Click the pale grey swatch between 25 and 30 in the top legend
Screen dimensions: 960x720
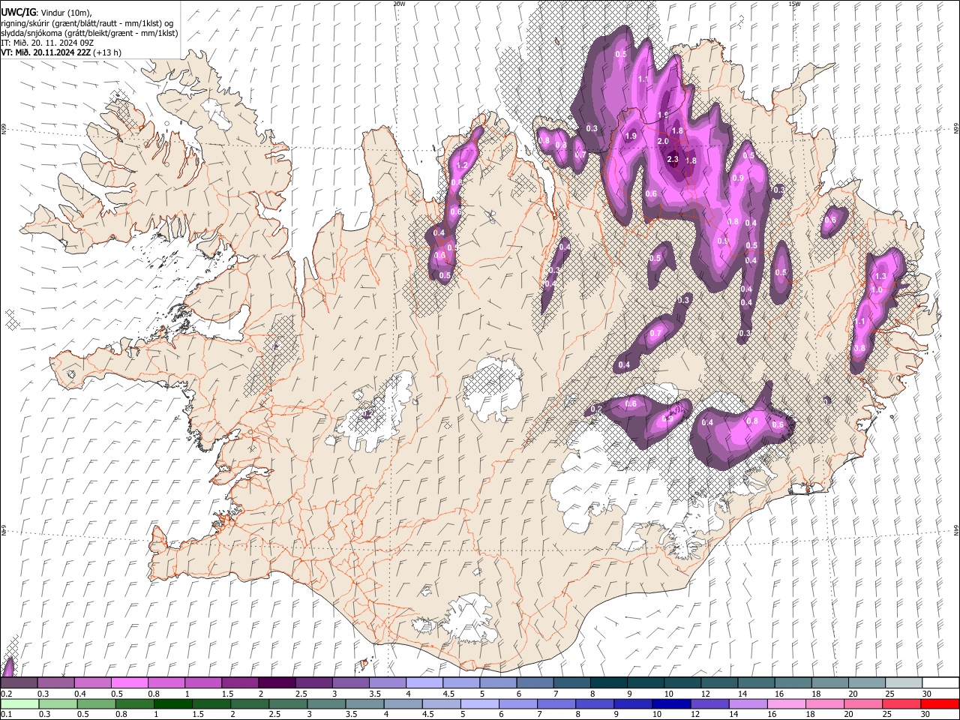pos(904,682)
